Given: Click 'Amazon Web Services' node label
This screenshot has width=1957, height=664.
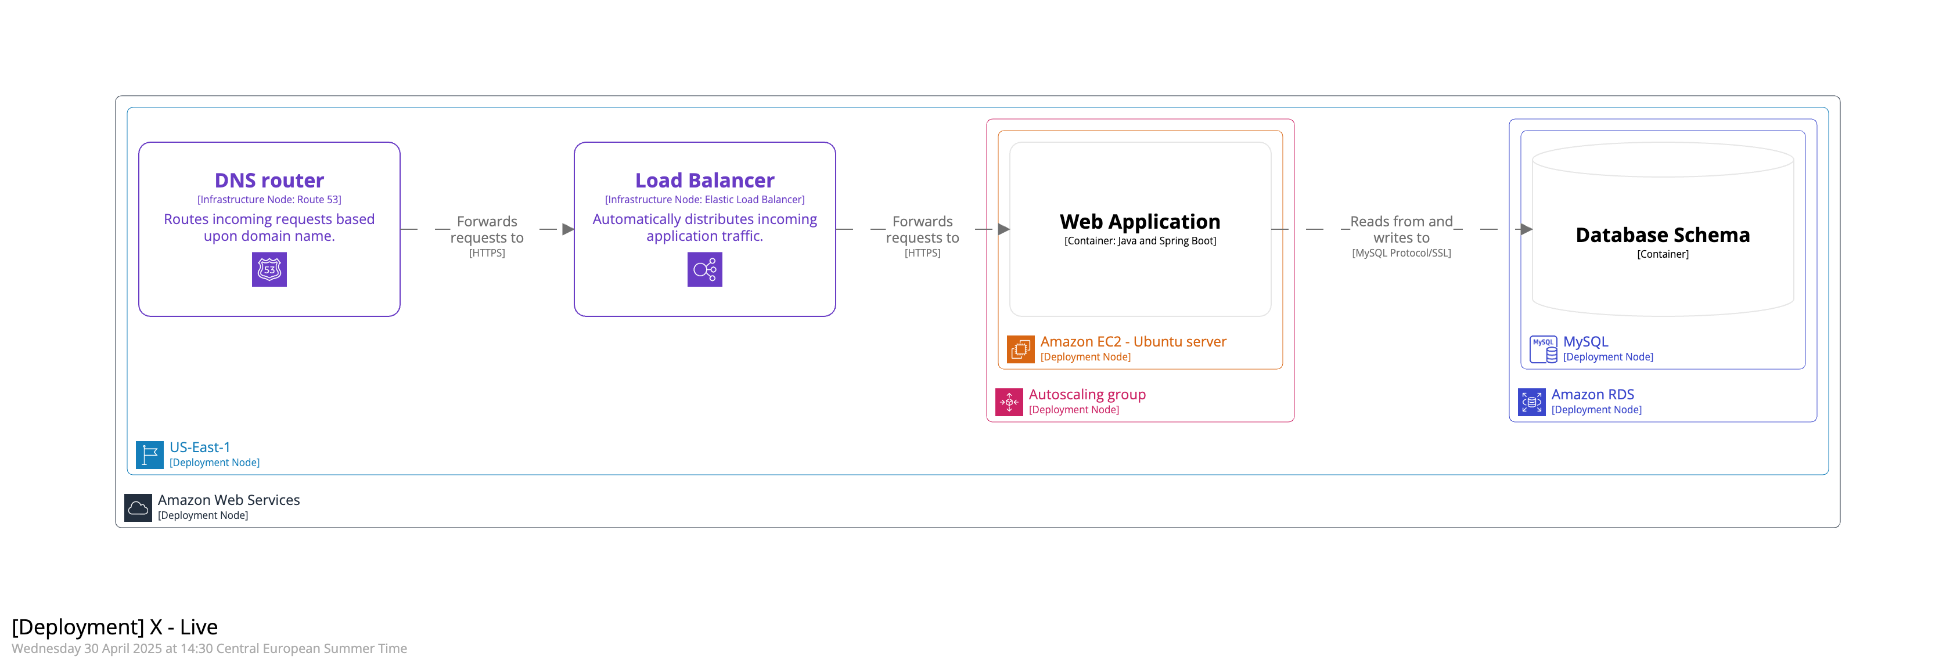Looking at the screenshot, I should coord(229,500).
